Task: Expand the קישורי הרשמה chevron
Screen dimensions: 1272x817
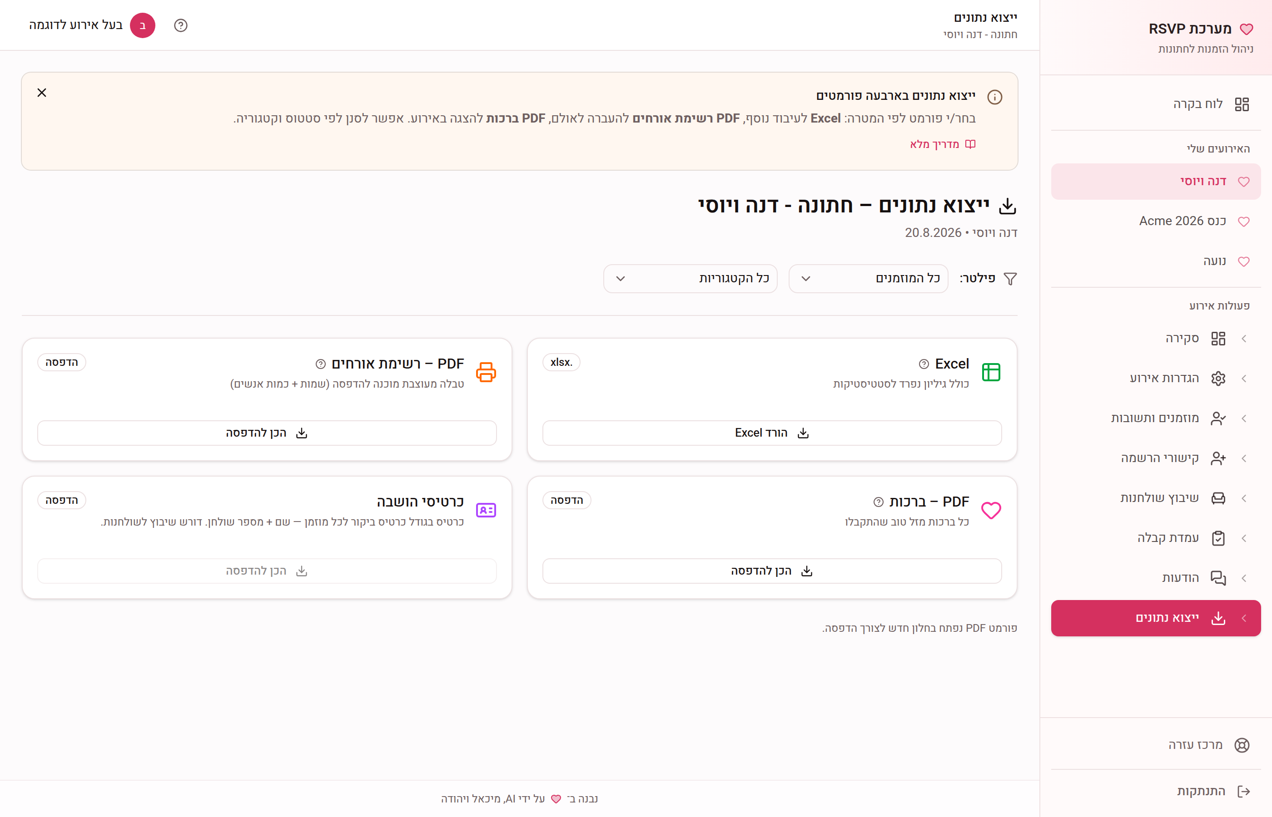Action: [x=1244, y=458]
